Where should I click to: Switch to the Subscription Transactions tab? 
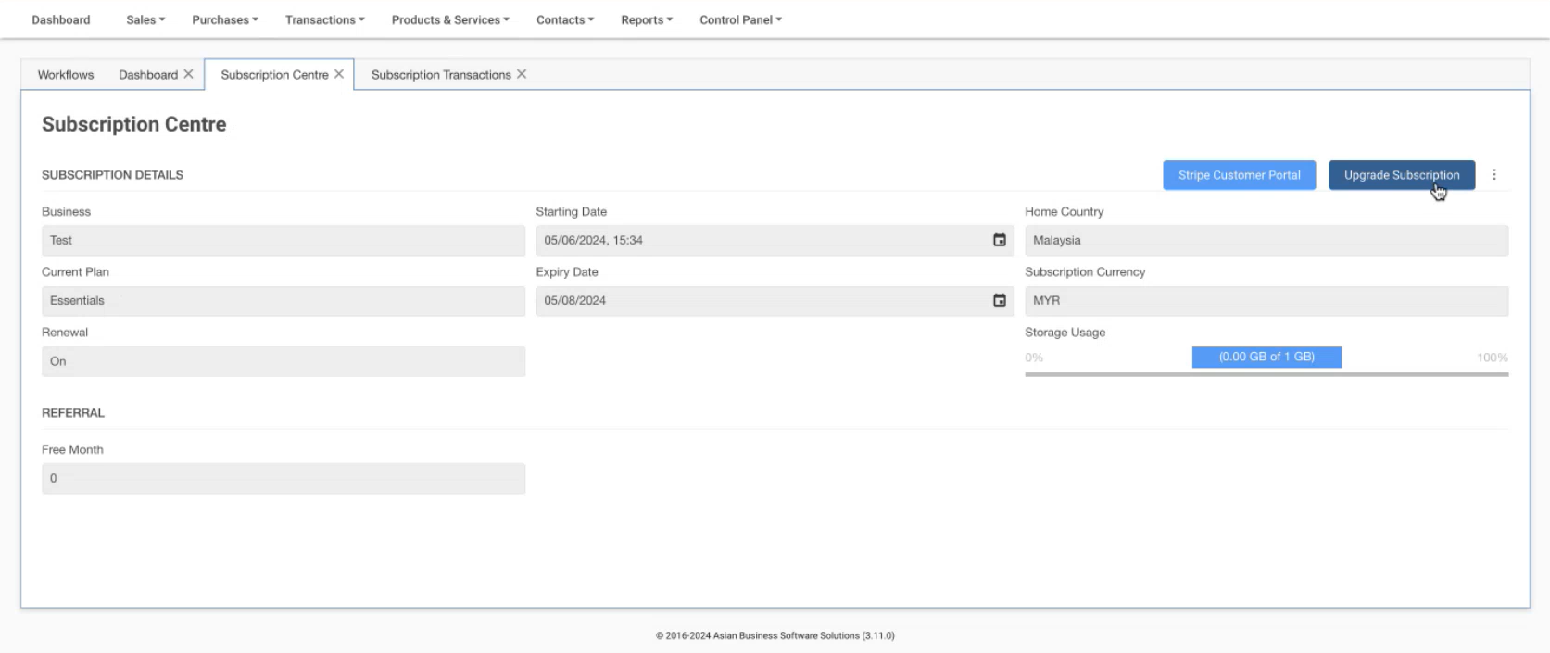tap(441, 74)
